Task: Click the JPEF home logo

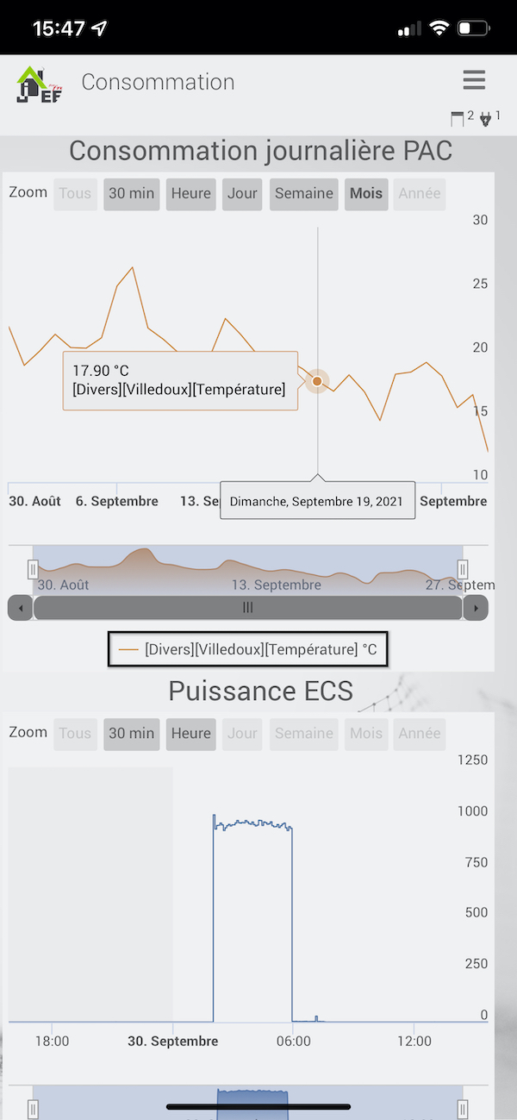Action: (36, 82)
